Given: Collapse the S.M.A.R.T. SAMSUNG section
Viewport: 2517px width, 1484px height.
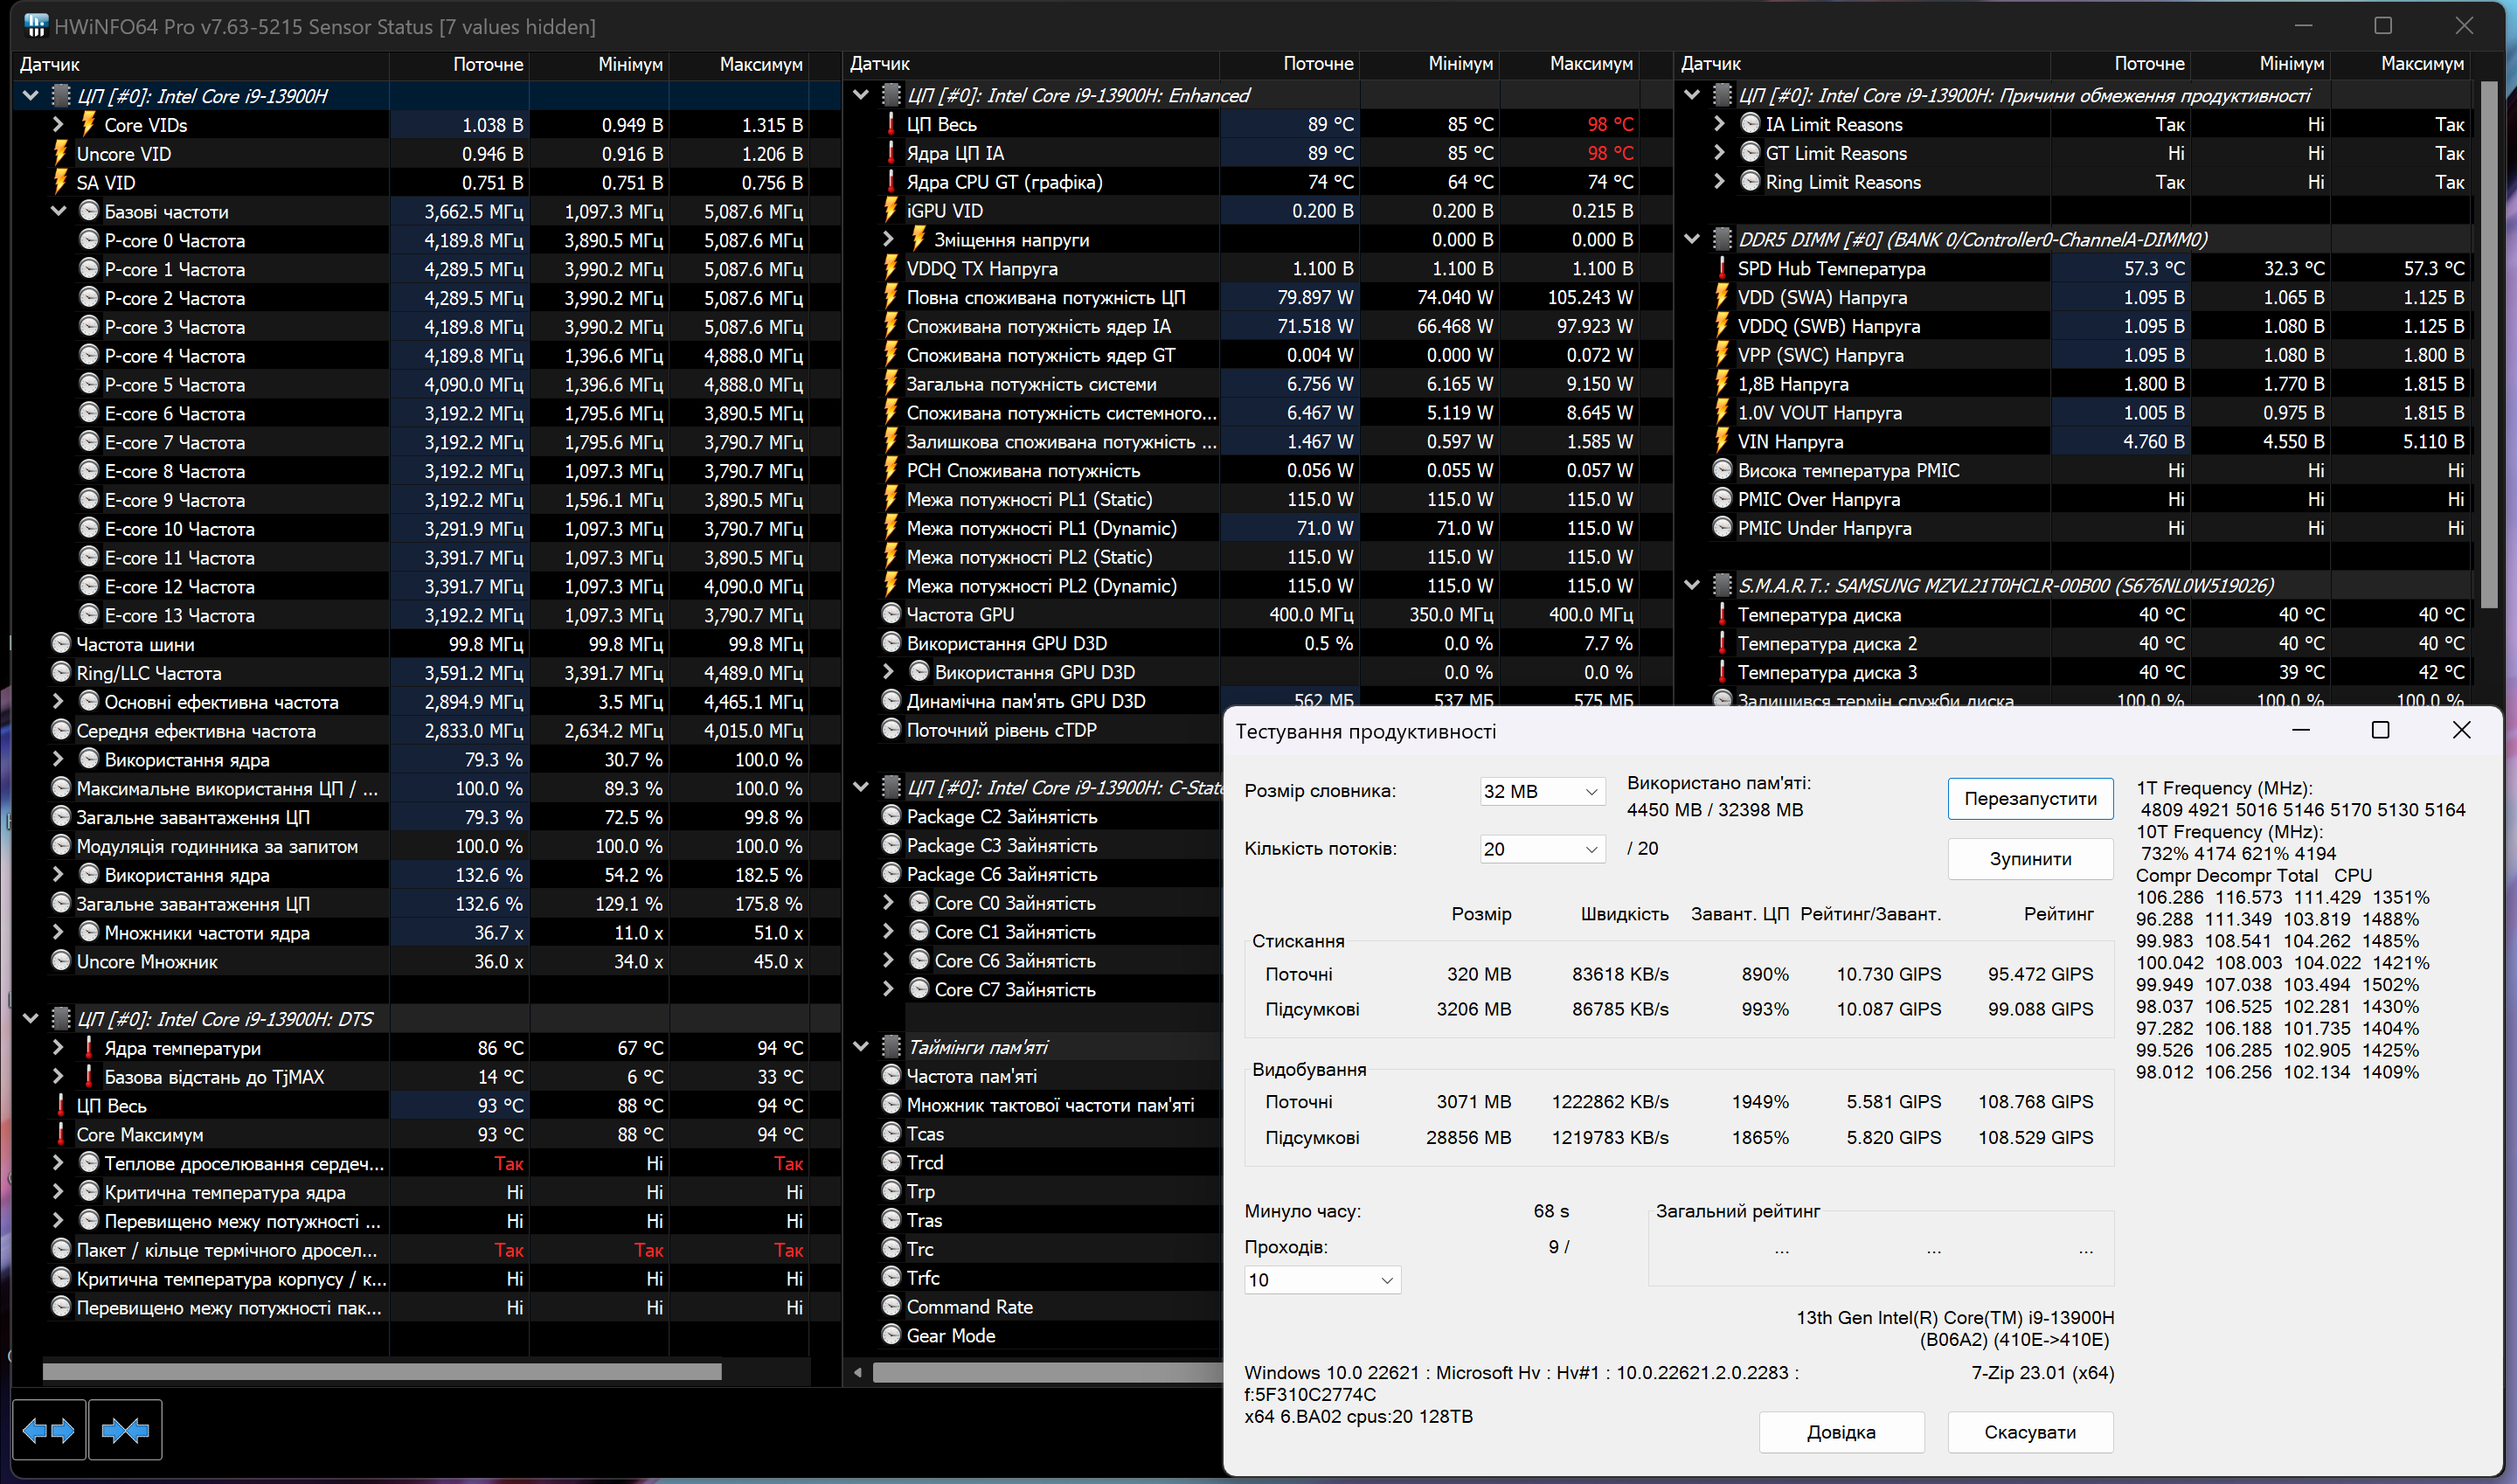Looking at the screenshot, I should coord(1692,585).
